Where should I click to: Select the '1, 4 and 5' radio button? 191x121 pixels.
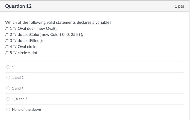(8, 99)
